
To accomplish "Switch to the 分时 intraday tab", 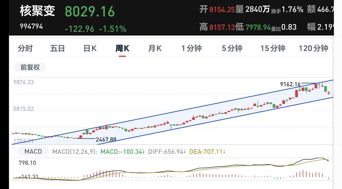I will 25,48.
